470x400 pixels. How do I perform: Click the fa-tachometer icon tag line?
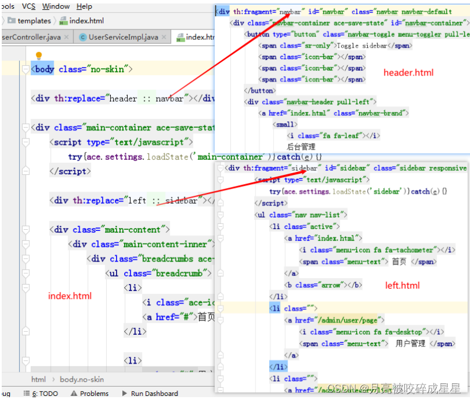[x=377, y=250]
